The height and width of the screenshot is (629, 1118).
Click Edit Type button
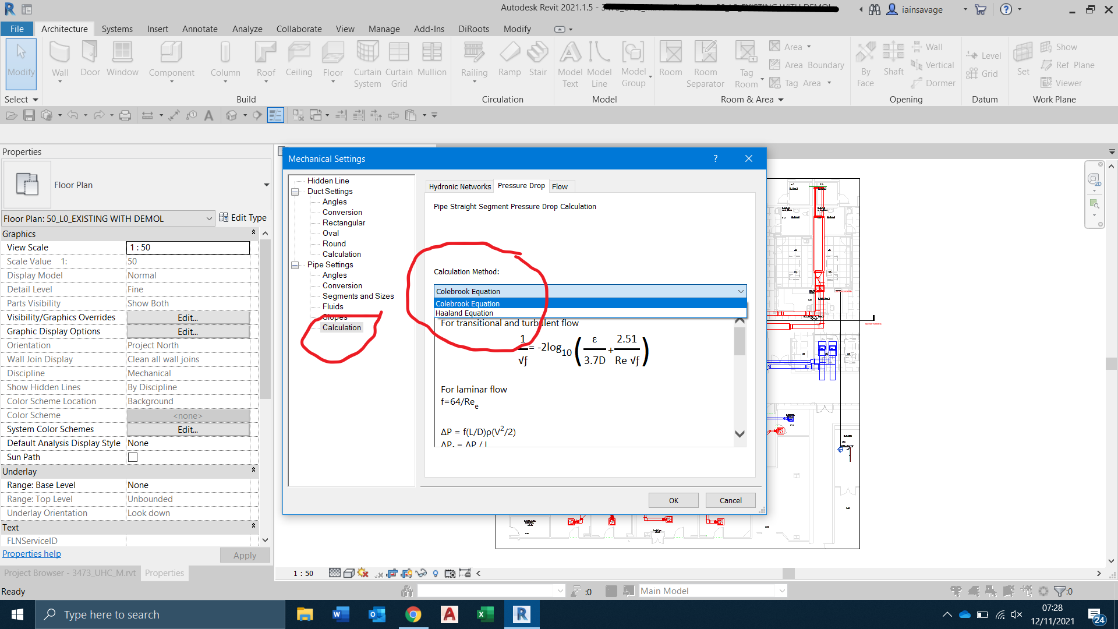click(243, 218)
